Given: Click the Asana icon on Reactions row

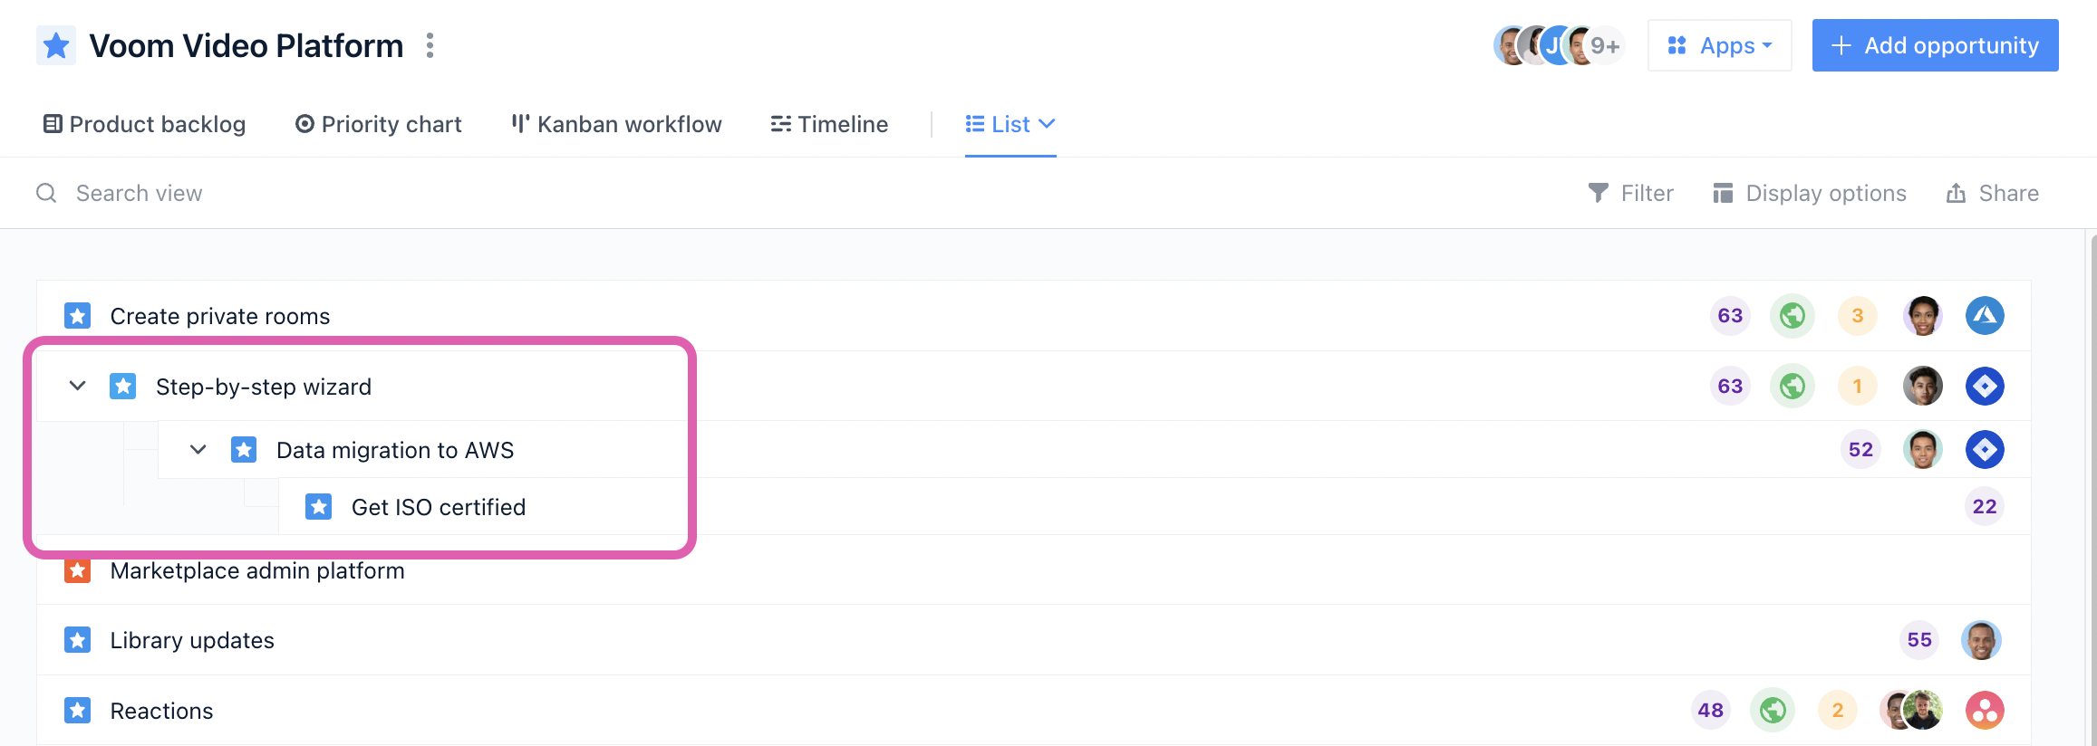Looking at the screenshot, I should 1985,711.
